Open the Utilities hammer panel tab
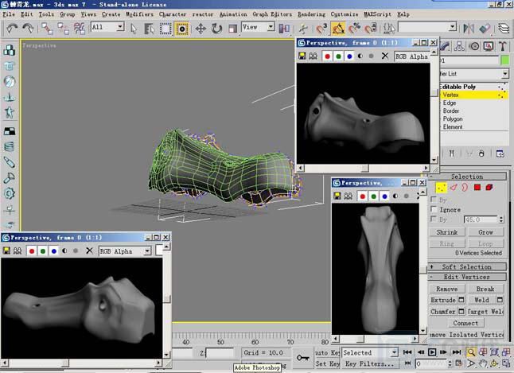514x373 pixels. click(503, 46)
